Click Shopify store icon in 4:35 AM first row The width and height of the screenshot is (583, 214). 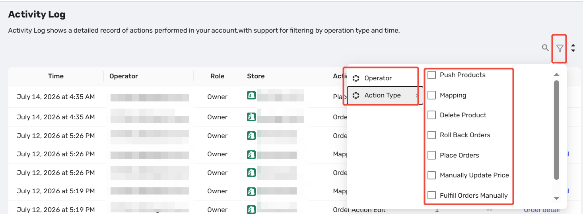click(x=251, y=95)
